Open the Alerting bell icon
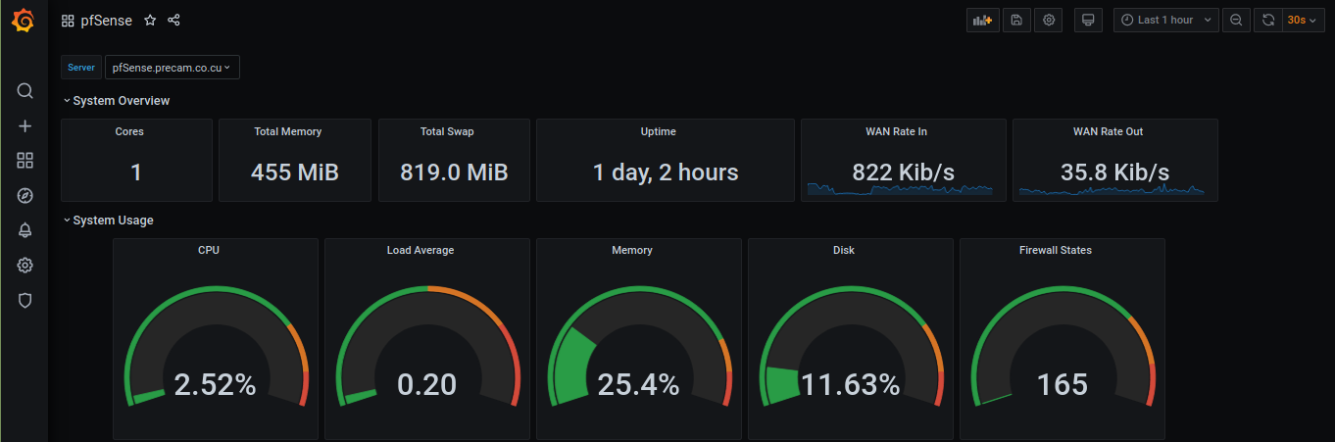The height and width of the screenshot is (442, 1335). (x=25, y=230)
